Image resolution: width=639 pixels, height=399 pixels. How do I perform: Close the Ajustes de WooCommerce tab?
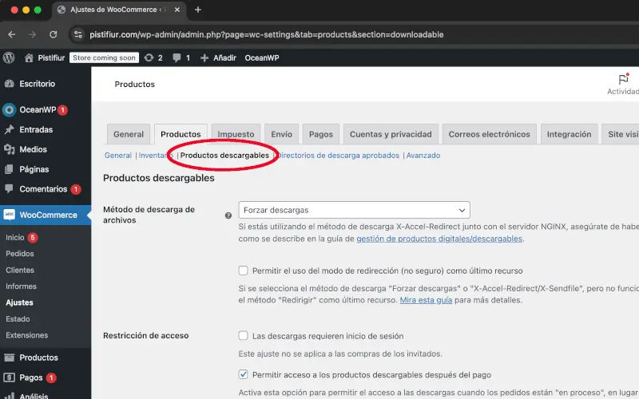(x=177, y=10)
